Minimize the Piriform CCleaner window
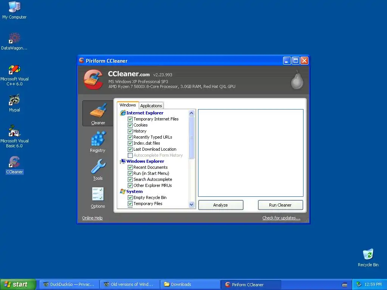Viewport: 387px width, 290px height. point(286,61)
